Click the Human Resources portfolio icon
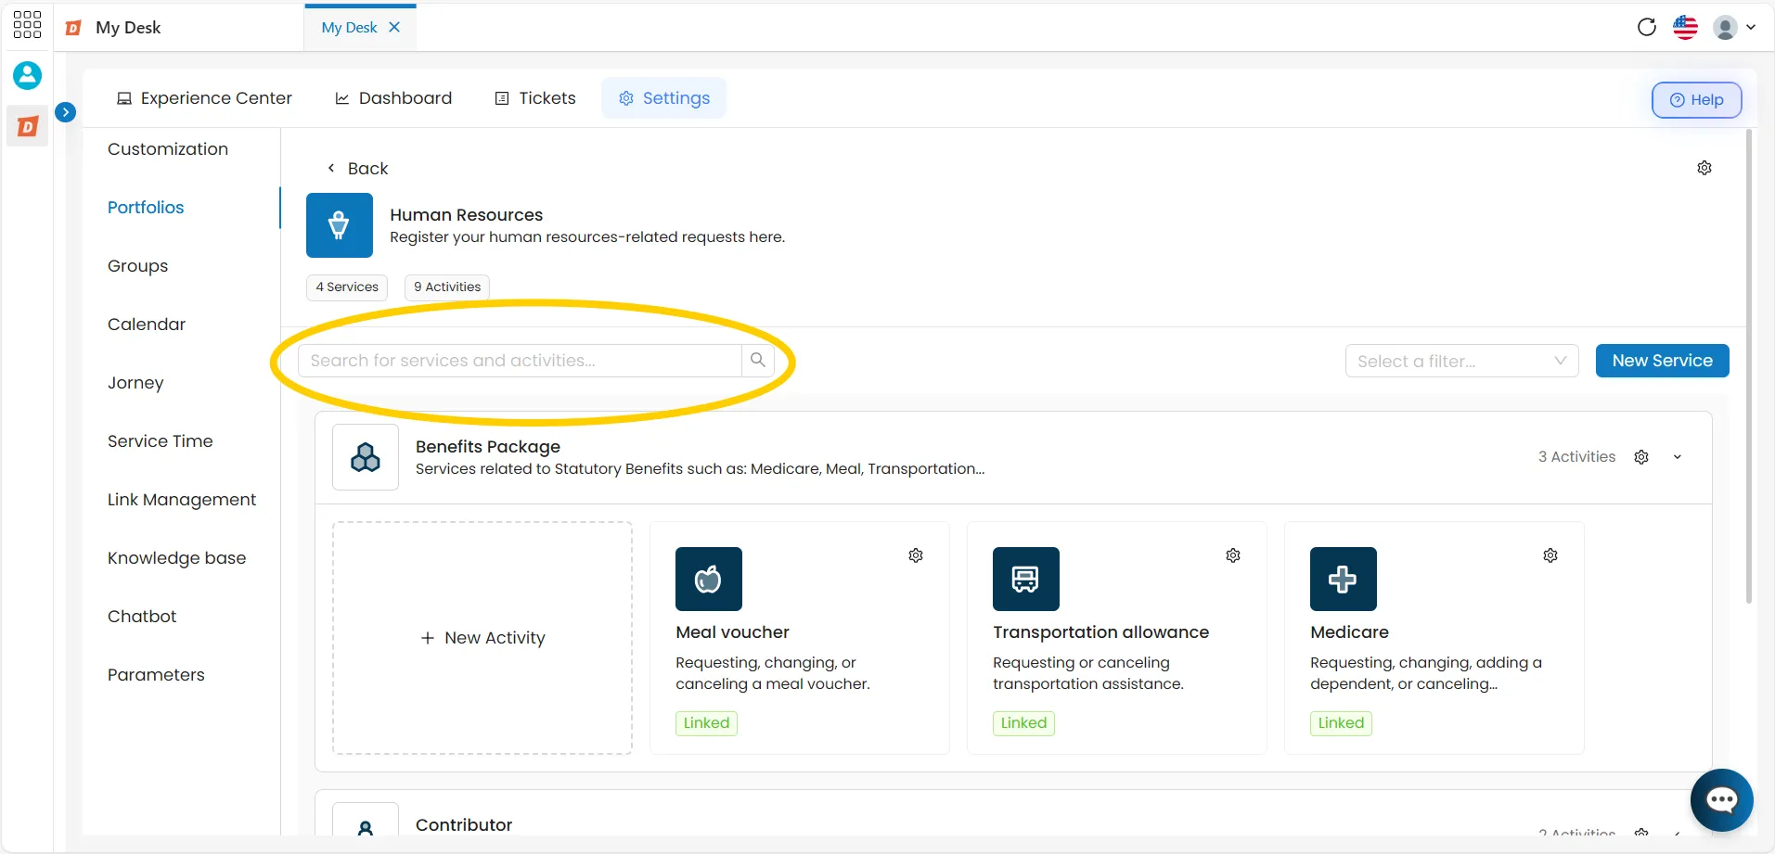This screenshot has height=854, width=1775. point(340,225)
